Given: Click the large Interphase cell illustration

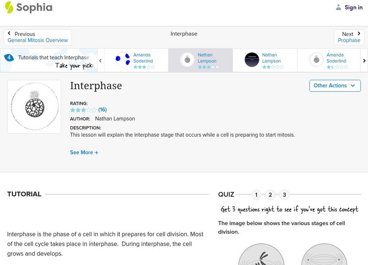Looking at the screenshot, I should tap(34, 107).
